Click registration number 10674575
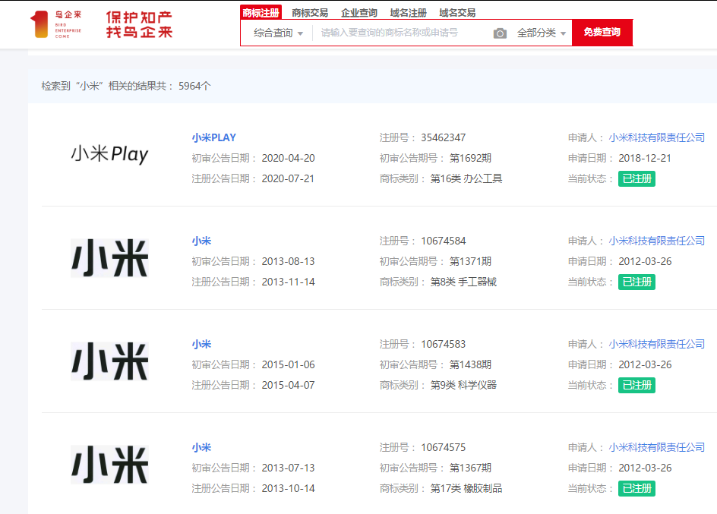The image size is (717, 514). (x=443, y=447)
